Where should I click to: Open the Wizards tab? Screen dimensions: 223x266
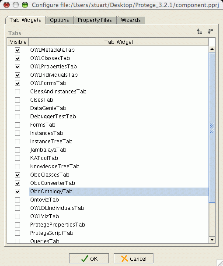point(131,20)
